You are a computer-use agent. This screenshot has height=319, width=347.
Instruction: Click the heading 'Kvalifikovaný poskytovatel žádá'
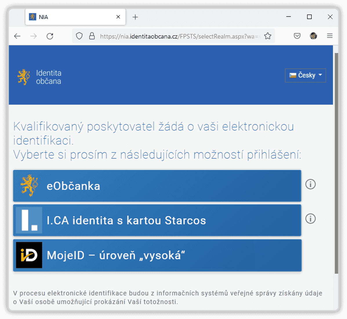point(98,127)
